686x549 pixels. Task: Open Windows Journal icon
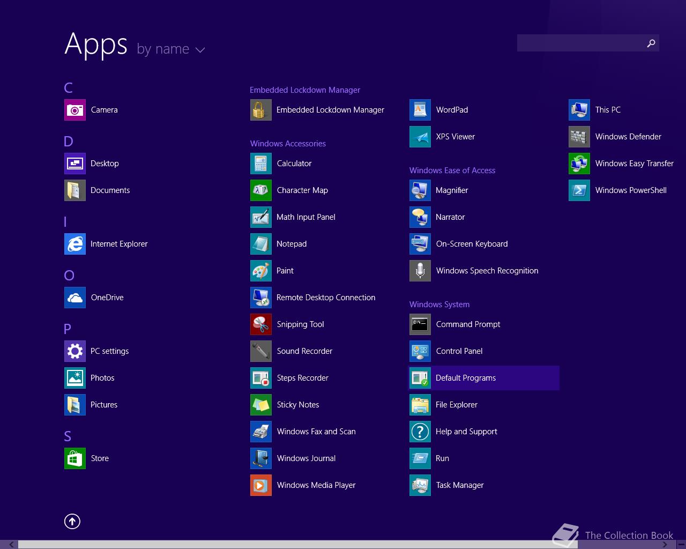click(x=261, y=458)
